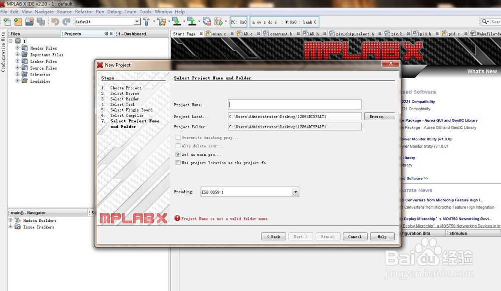Open the default configuration dropdown
Image resolution: width=501 pixels, height=291 pixels.
coord(137,22)
